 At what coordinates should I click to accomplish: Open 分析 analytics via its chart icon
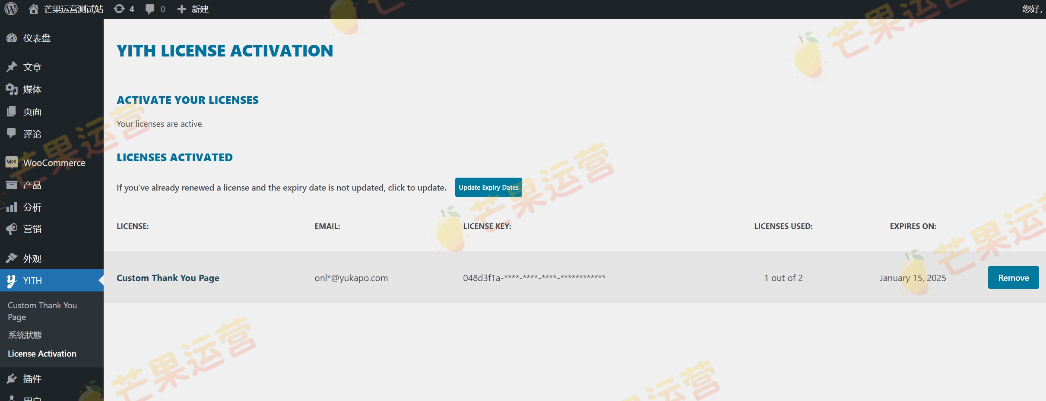point(12,207)
